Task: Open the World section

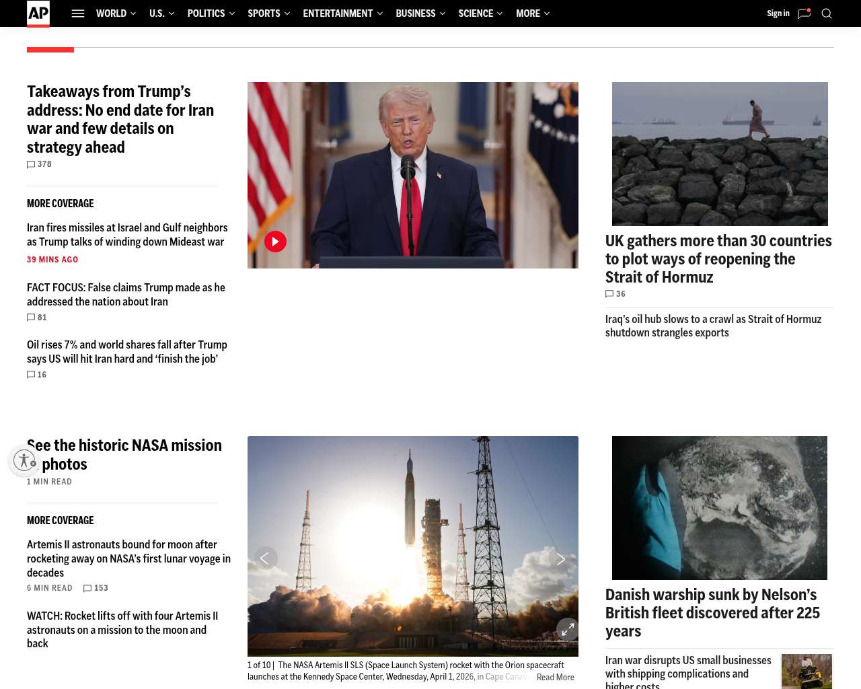Action: pos(111,13)
